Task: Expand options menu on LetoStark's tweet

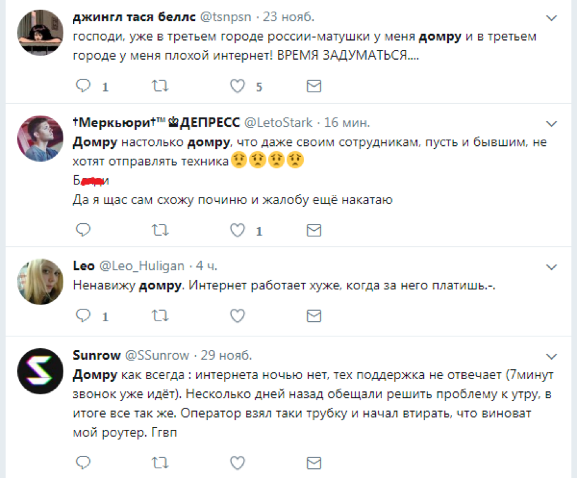Action: 551,124
